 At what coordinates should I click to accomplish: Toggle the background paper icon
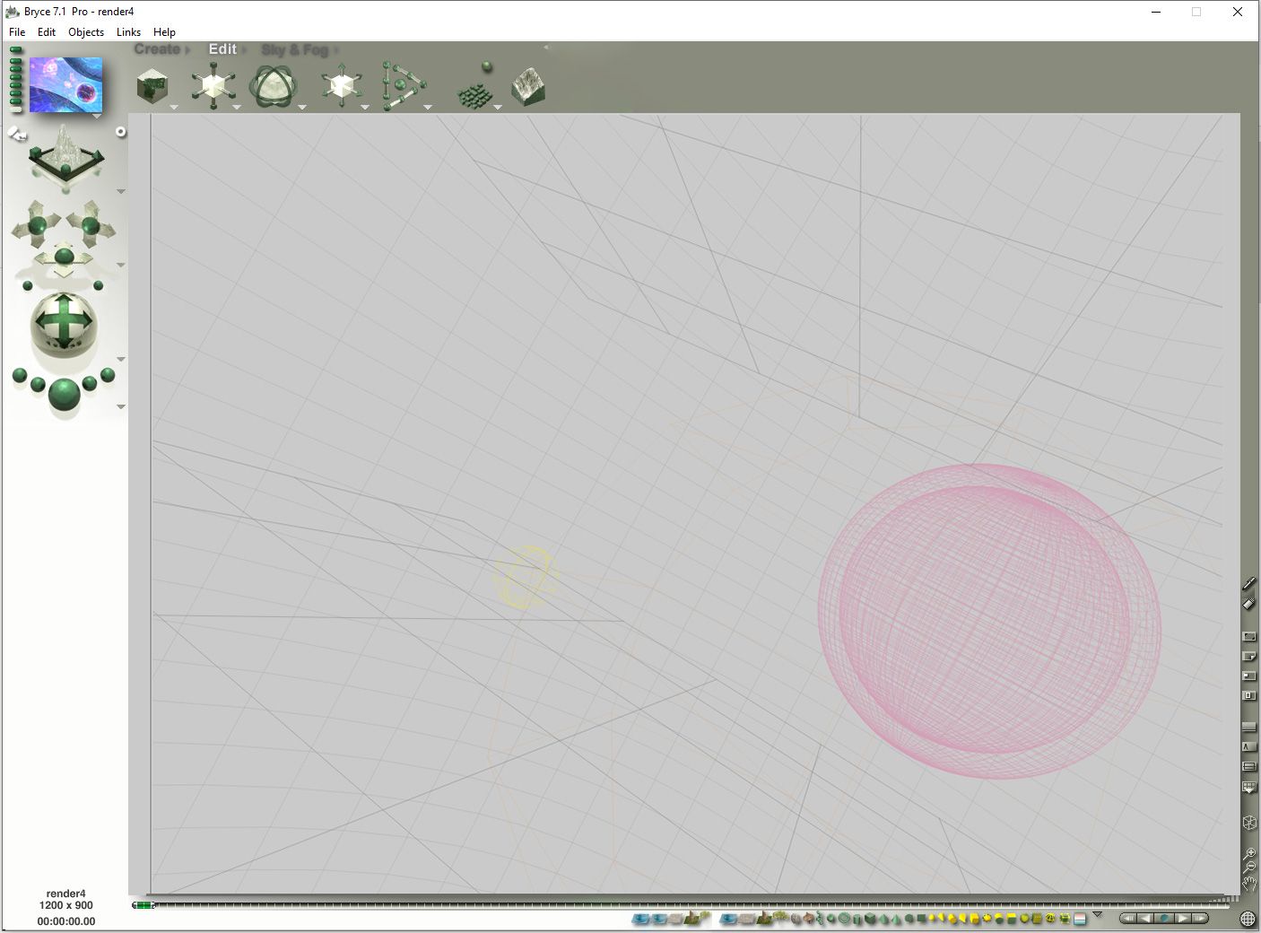(1248, 657)
